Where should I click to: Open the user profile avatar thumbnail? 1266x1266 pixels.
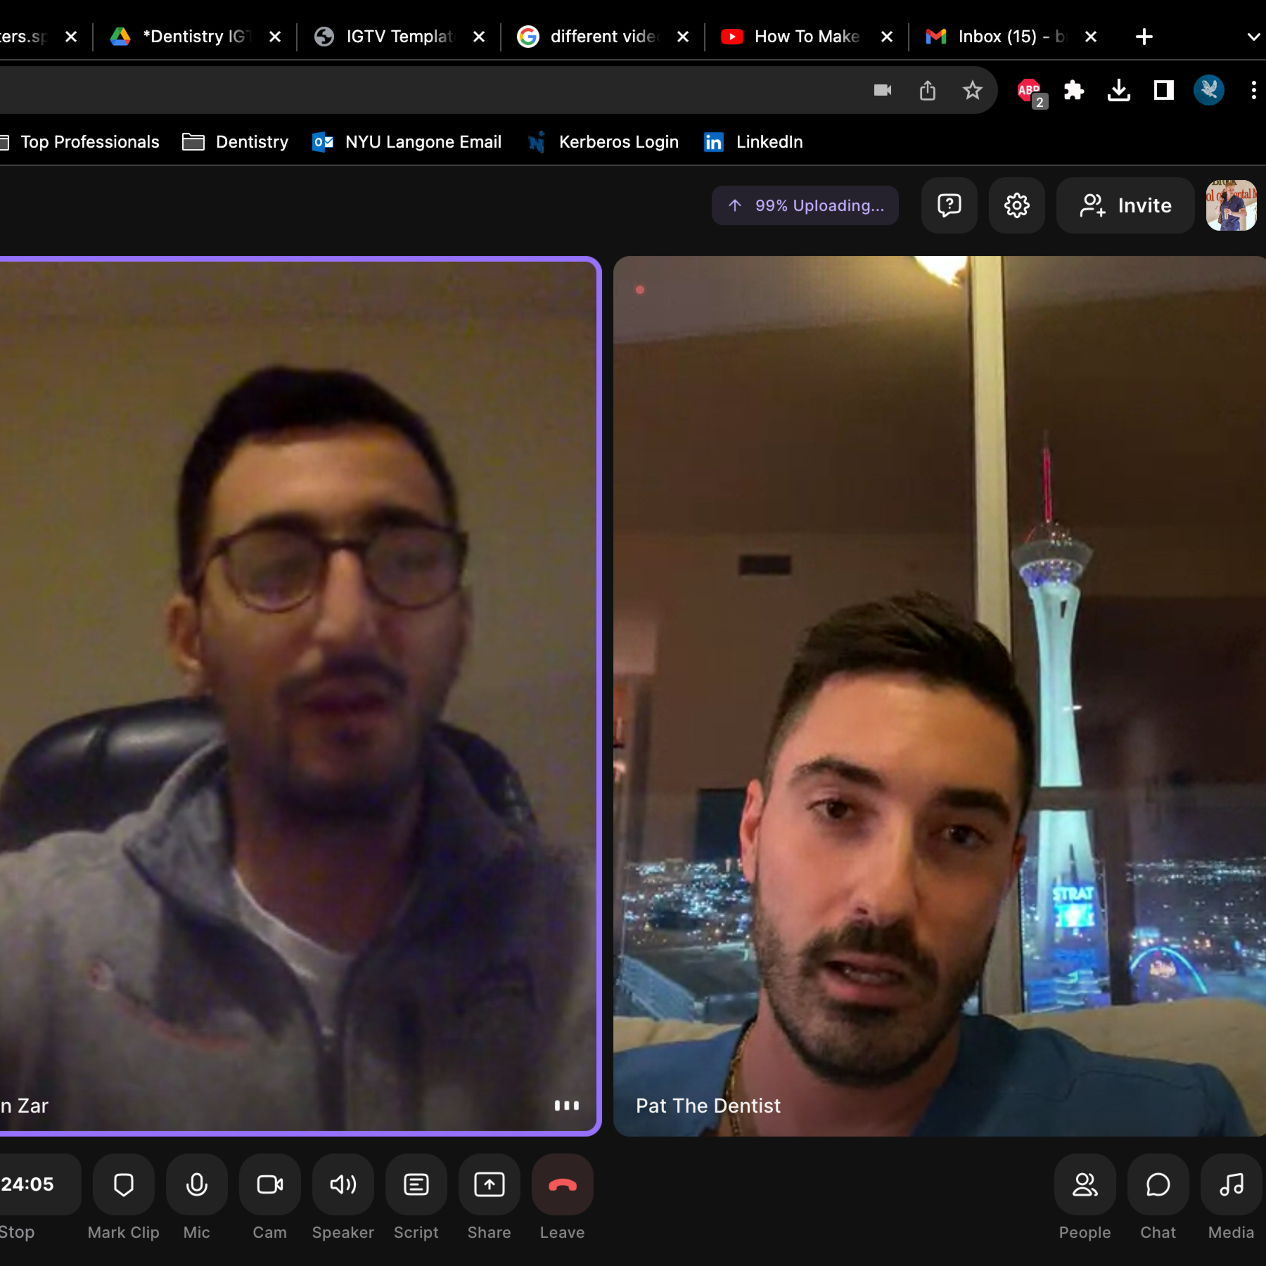(1232, 205)
